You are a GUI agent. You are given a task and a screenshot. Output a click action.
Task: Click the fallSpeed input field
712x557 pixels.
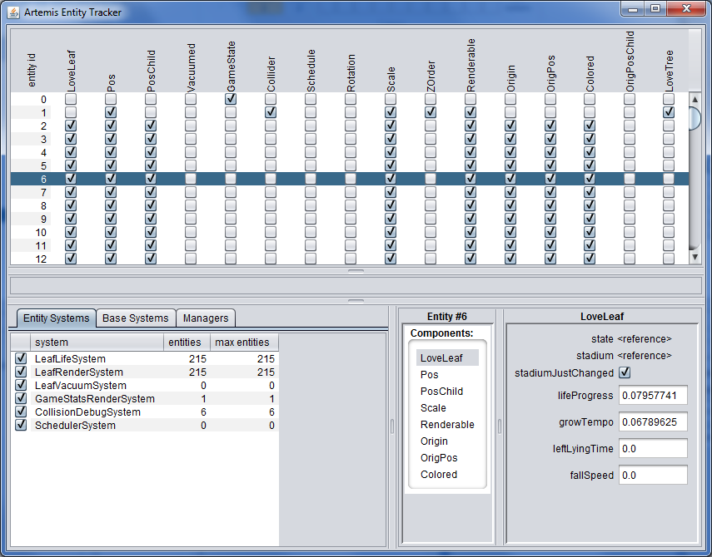pos(653,476)
